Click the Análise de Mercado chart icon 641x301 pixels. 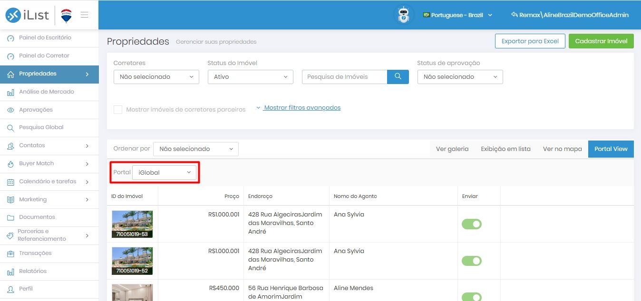tap(10, 92)
